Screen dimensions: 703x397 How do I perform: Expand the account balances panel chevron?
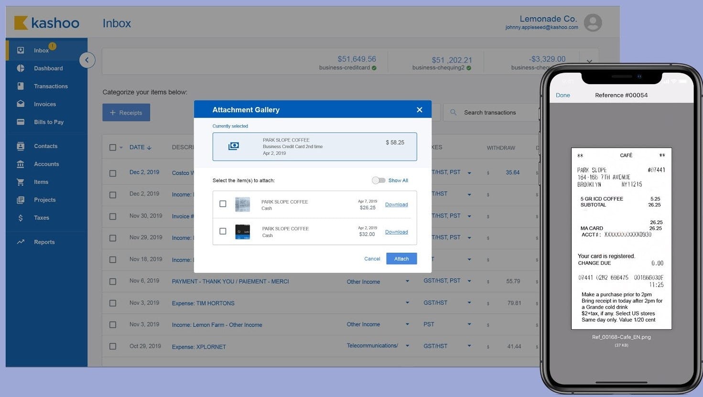(x=589, y=61)
